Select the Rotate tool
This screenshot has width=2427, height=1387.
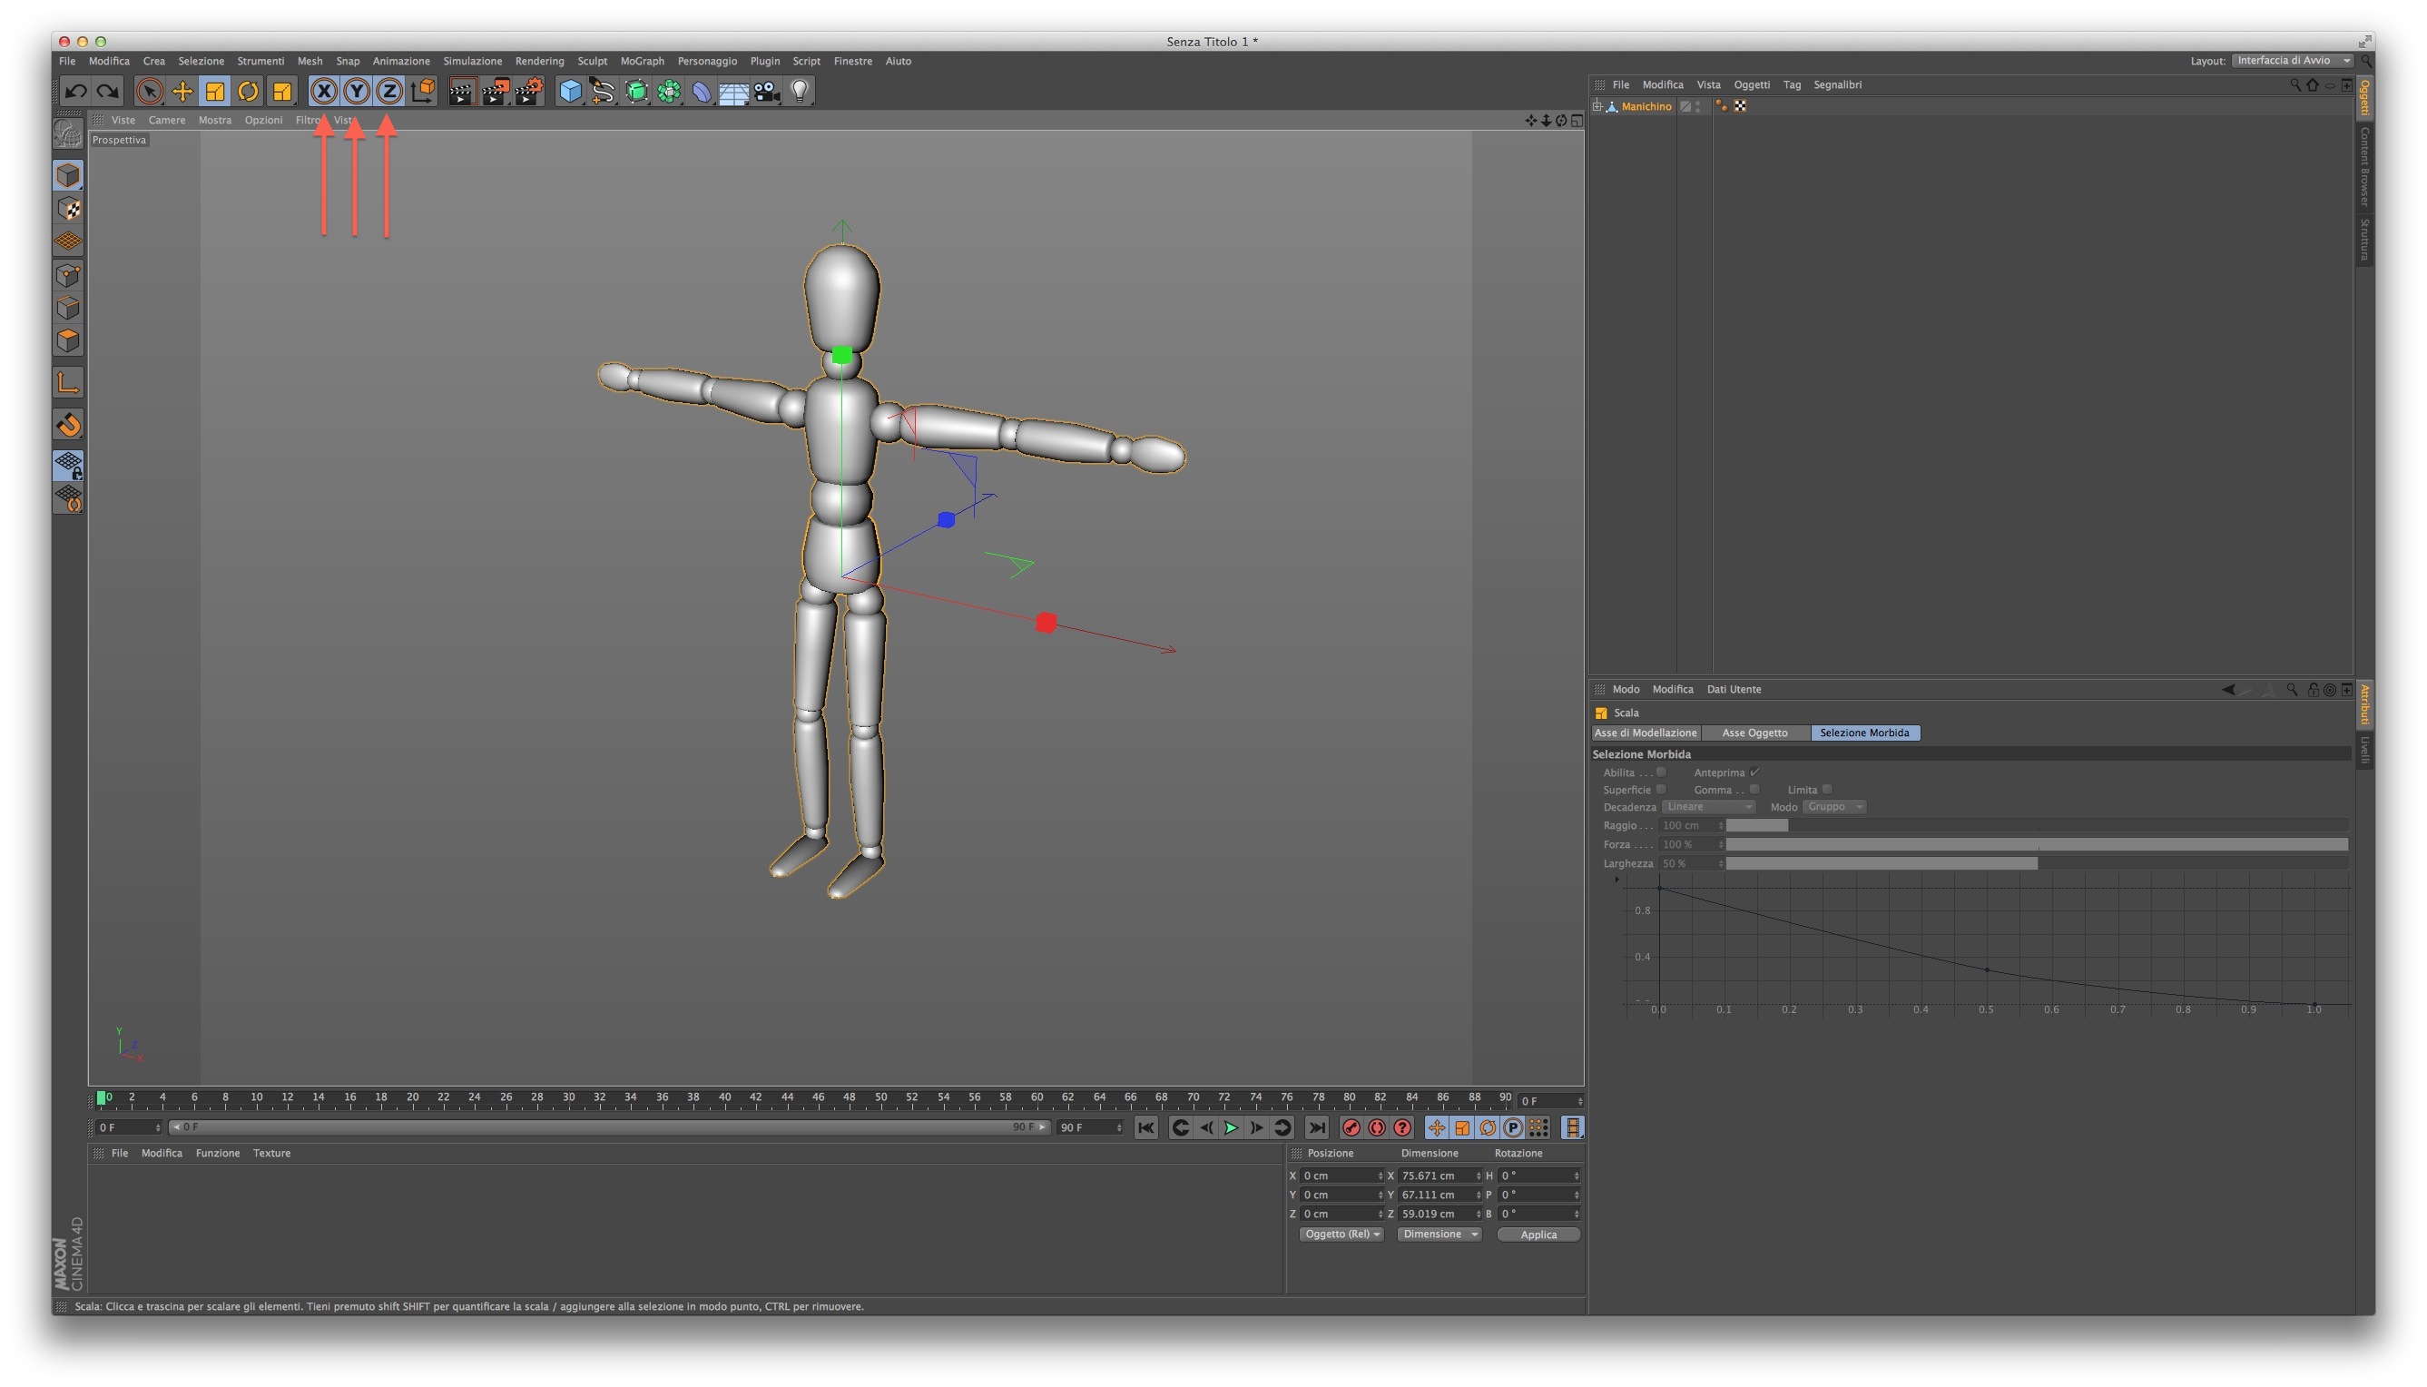(248, 92)
